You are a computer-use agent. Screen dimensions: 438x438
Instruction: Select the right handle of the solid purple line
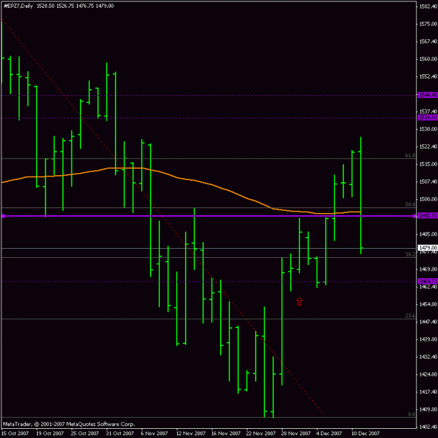(x=415, y=216)
